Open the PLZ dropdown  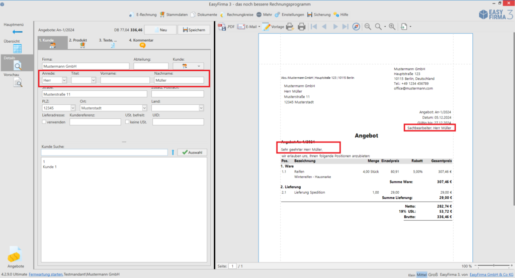pos(73,108)
